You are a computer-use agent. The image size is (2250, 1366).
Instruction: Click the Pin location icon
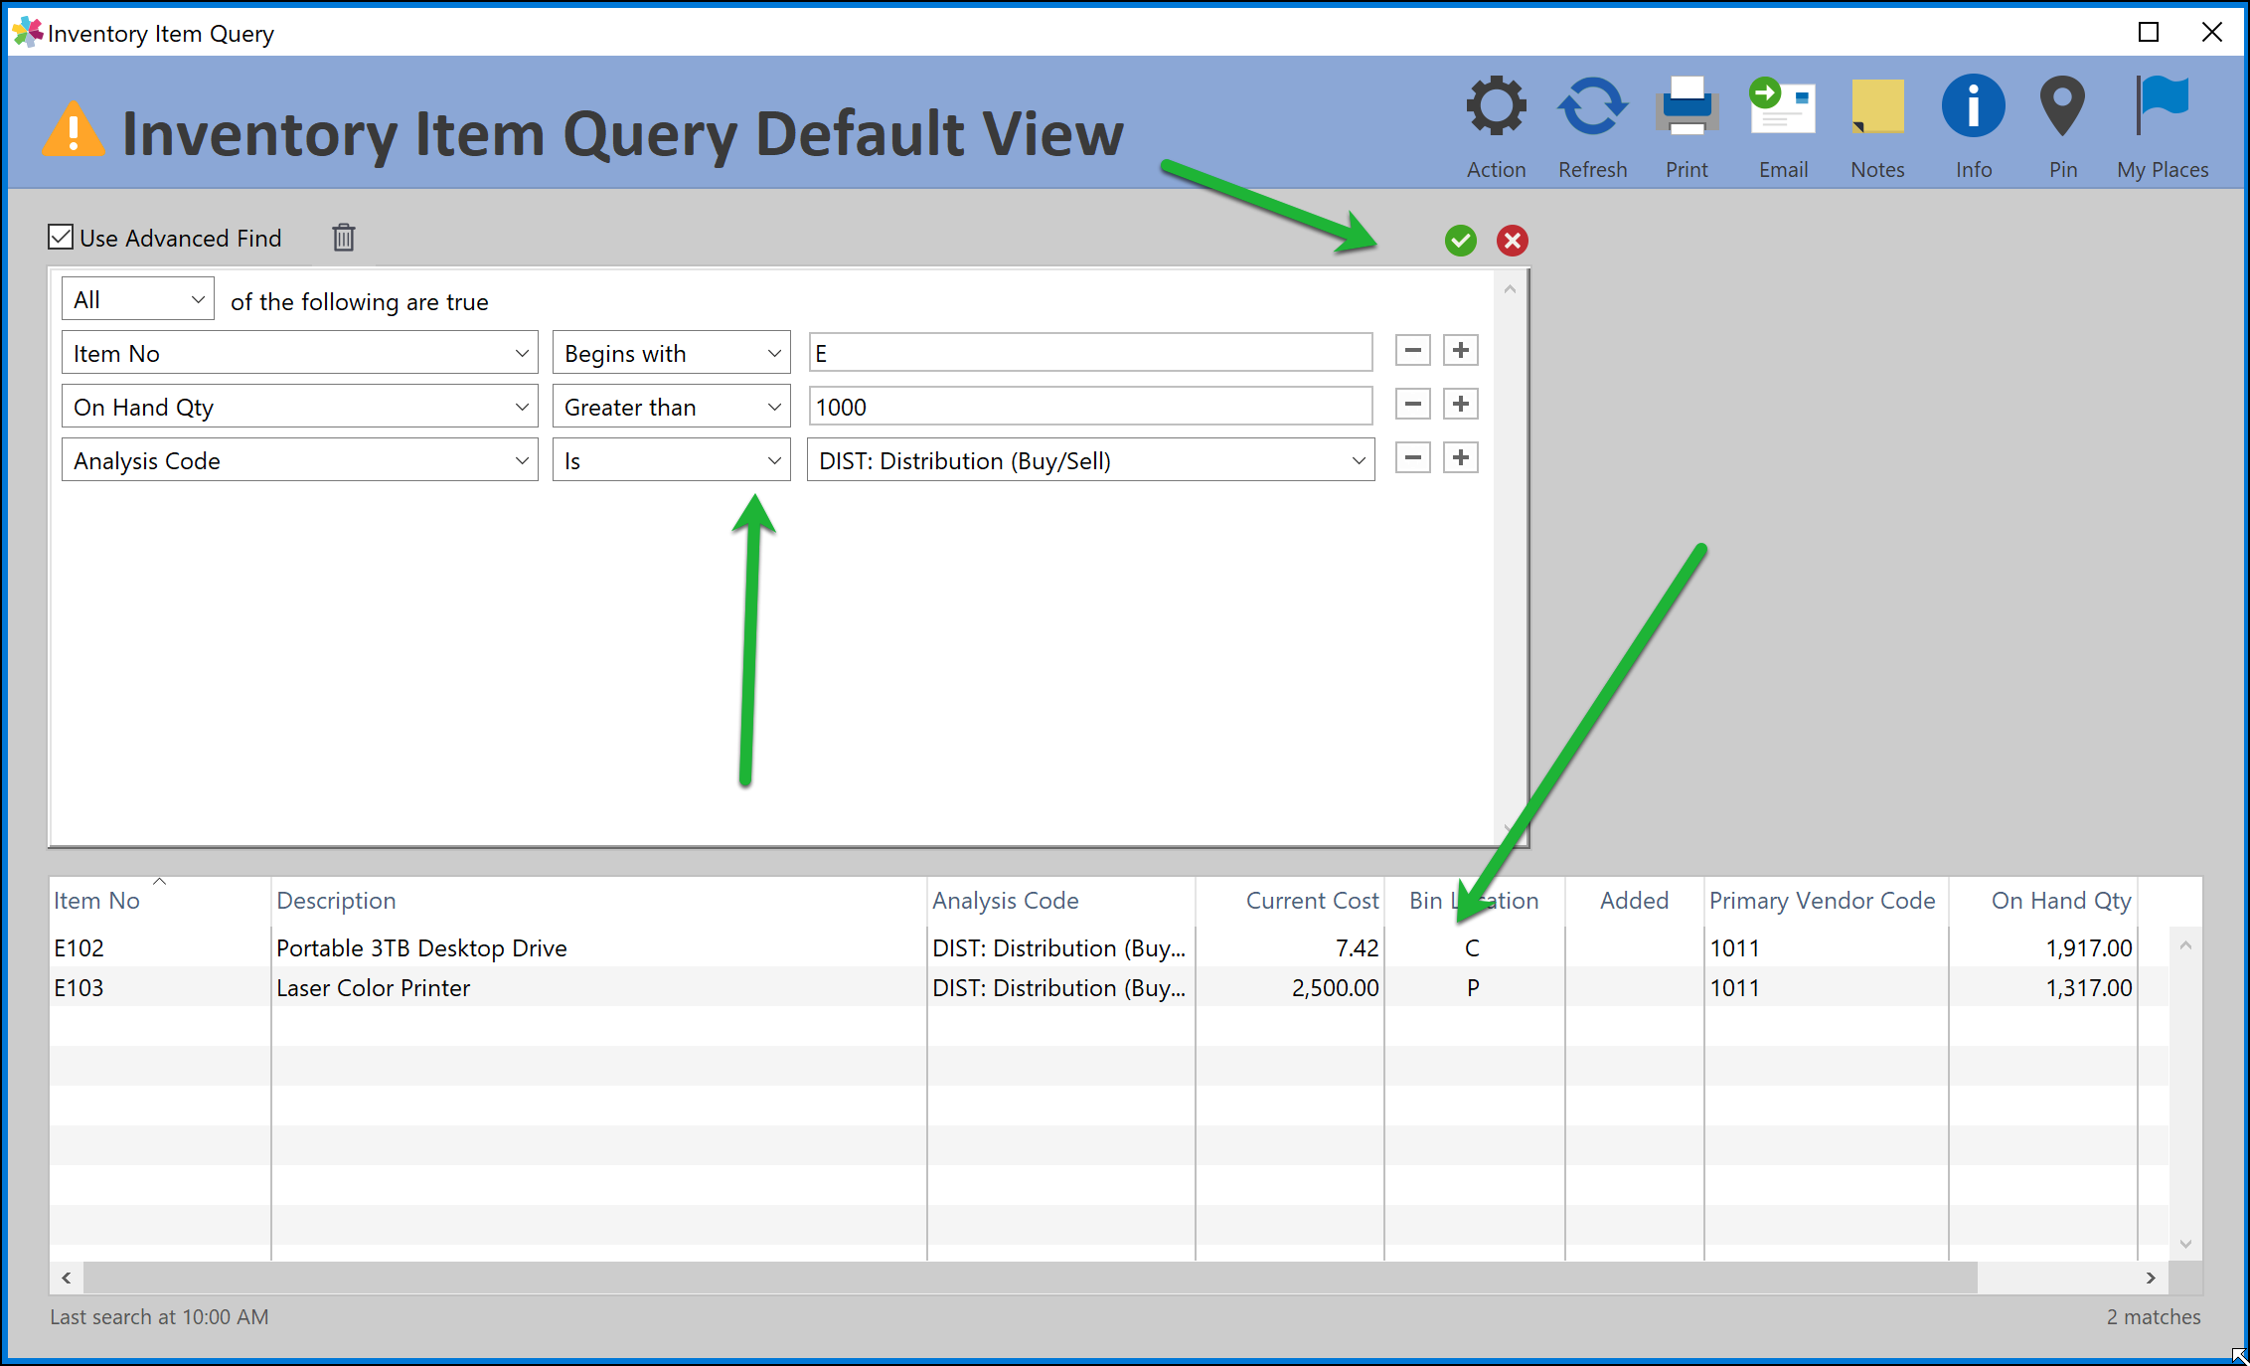tap(2062, 107)
